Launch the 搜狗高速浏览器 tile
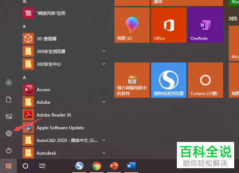Image resolution: width=239 pixels, height=173 pixels. click(169, 80)
